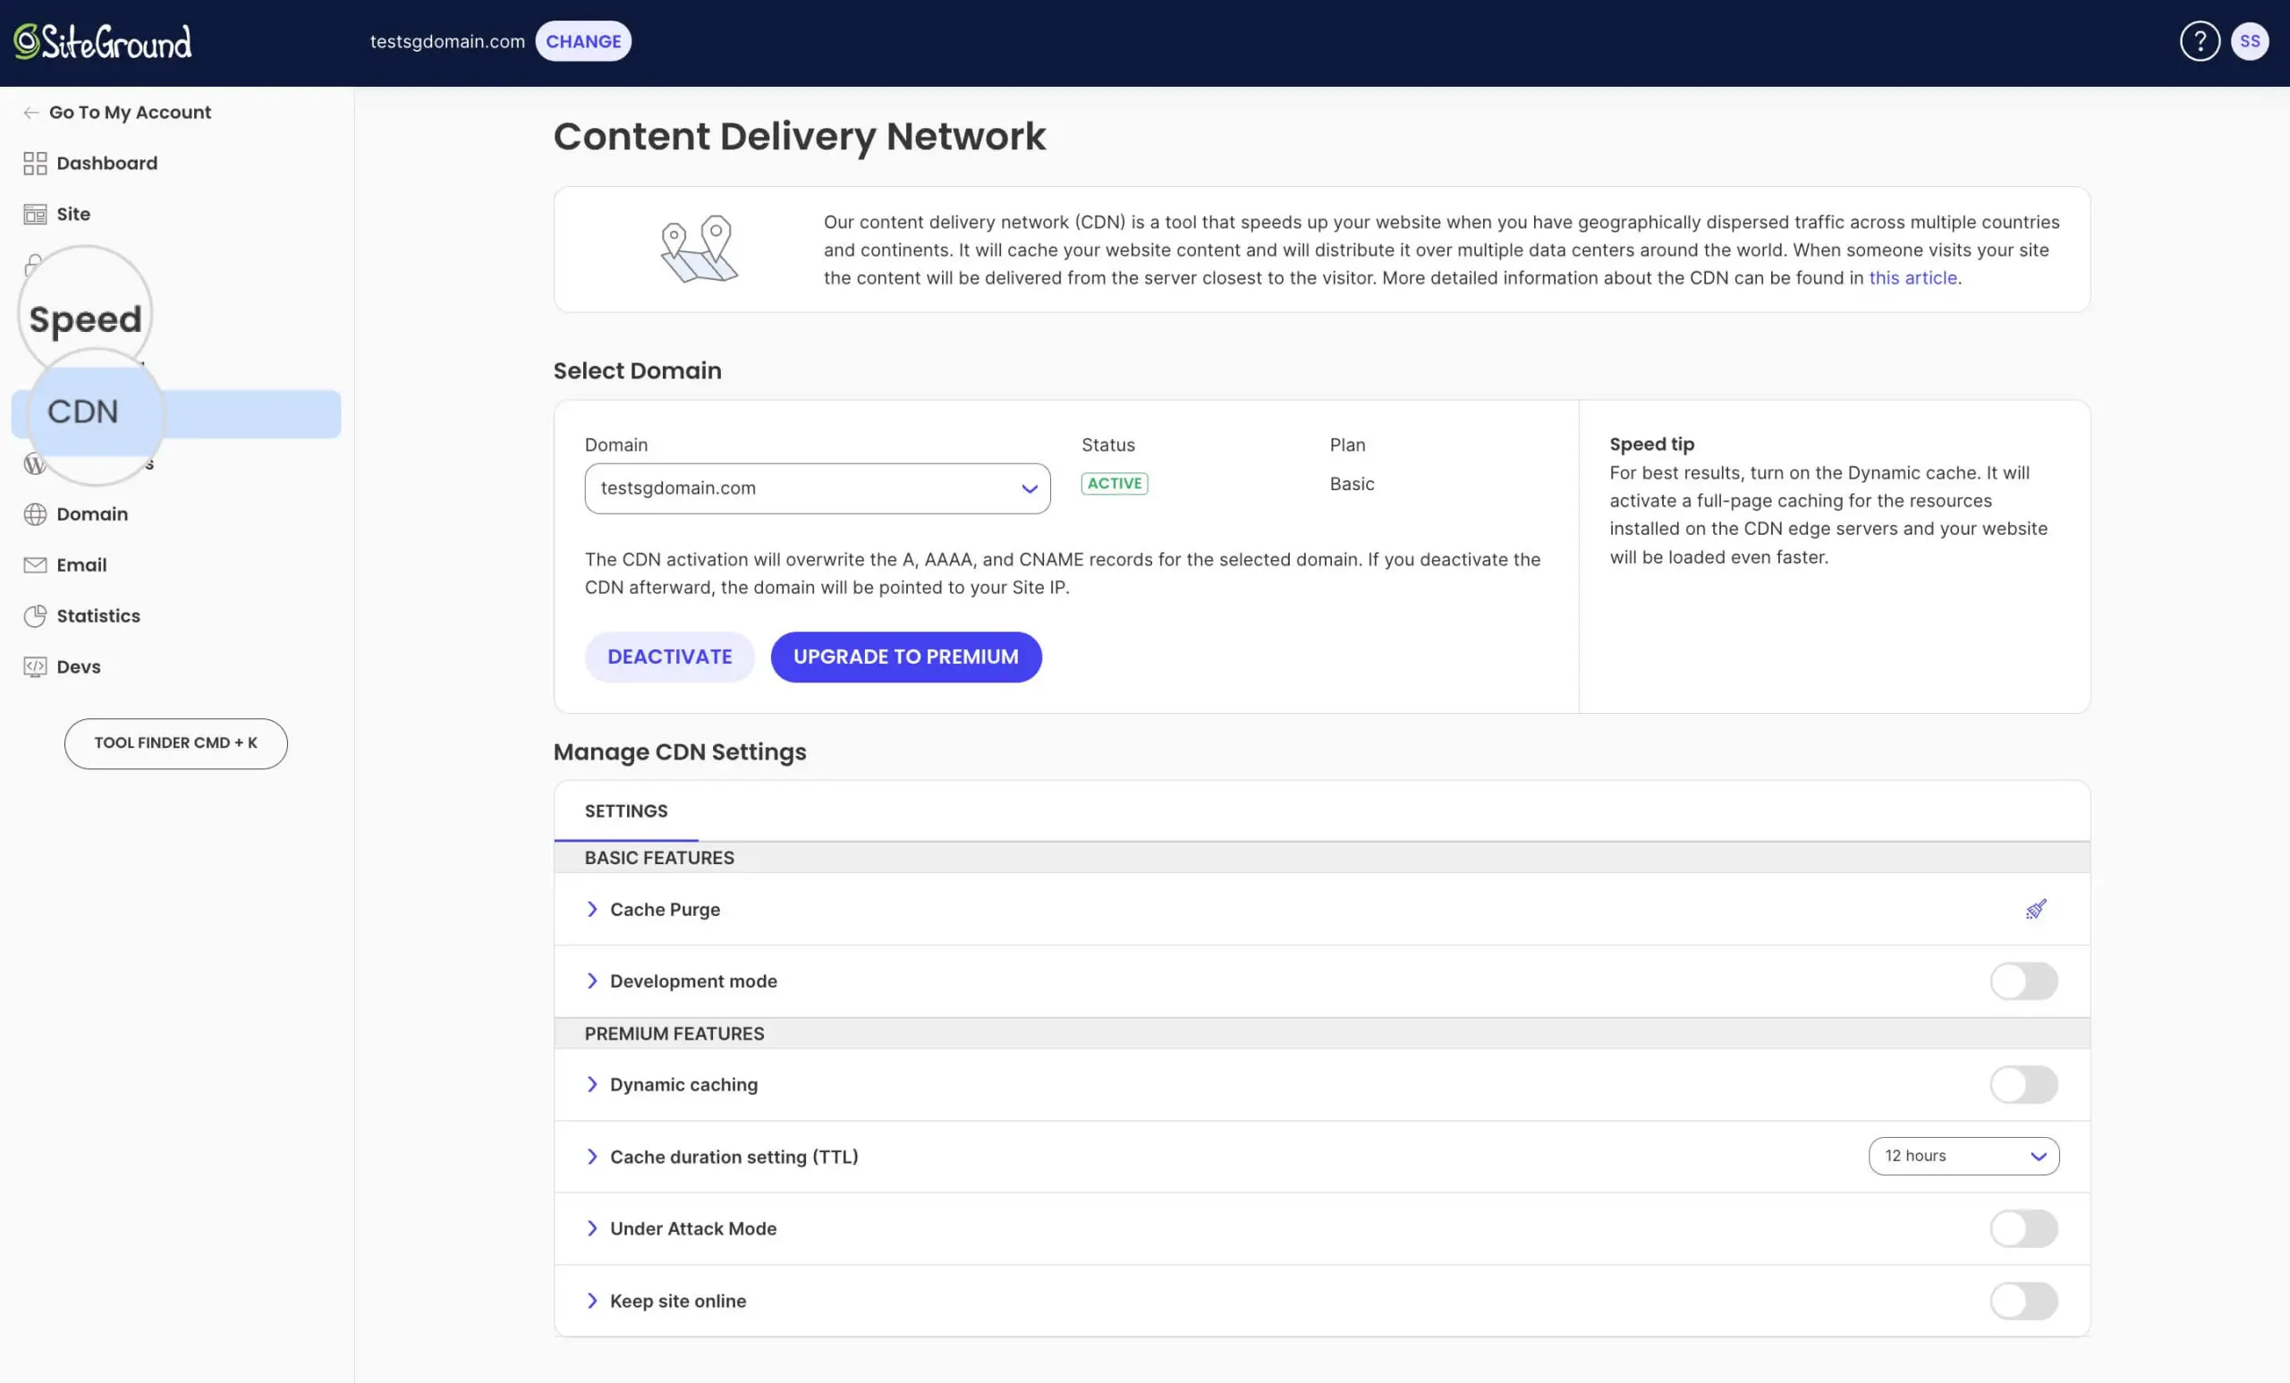The width and height of the screenshot is (2290, 1383).
Task: Toggle Under Attack Mode on
Action: pos(2023,1229)
